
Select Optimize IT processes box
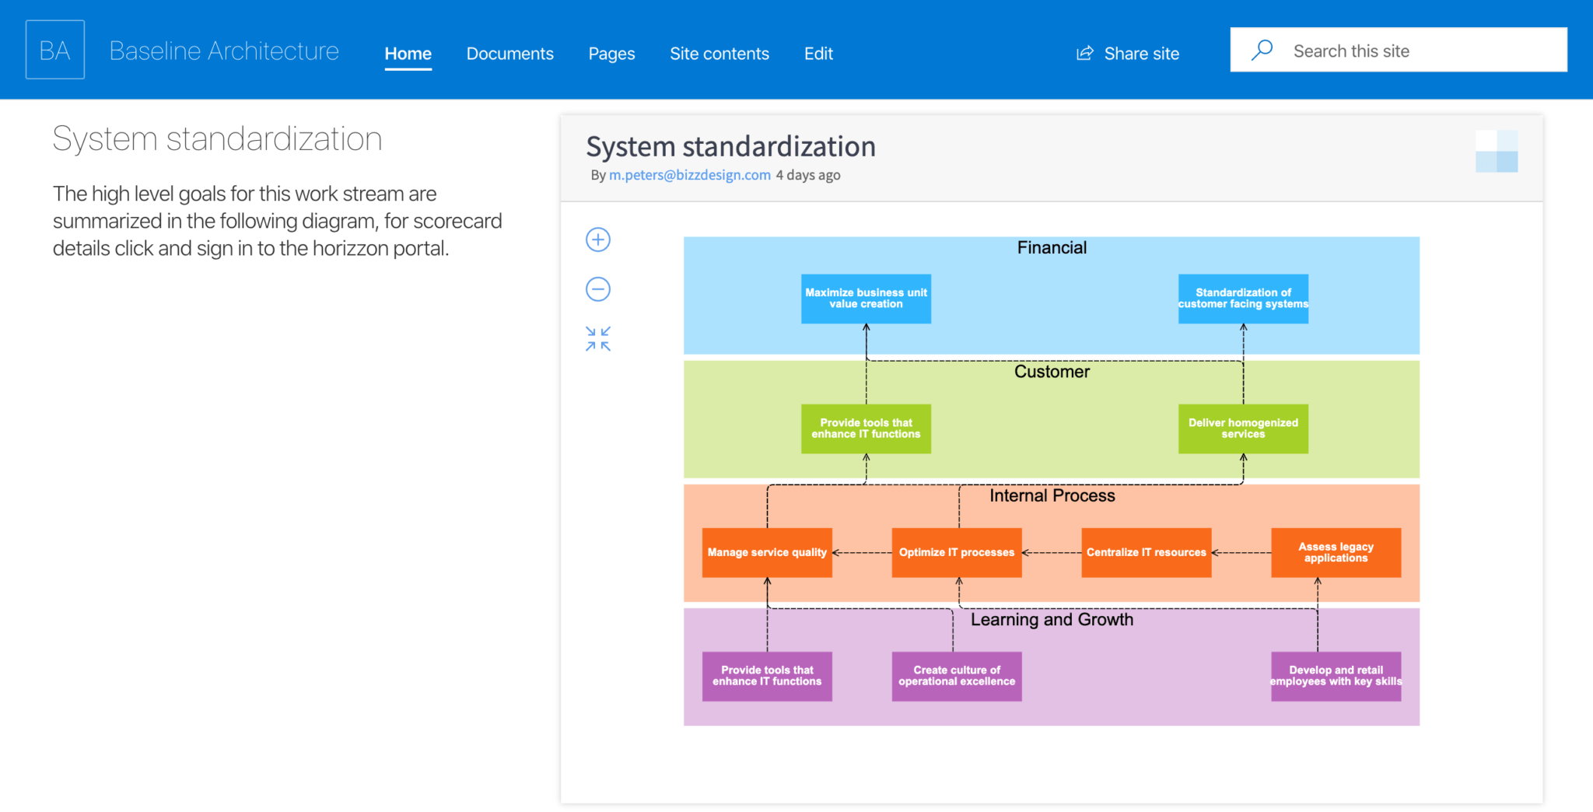[x=957, y=552]
